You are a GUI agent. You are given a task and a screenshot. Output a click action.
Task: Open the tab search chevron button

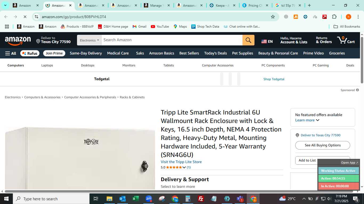pos(5,5)
